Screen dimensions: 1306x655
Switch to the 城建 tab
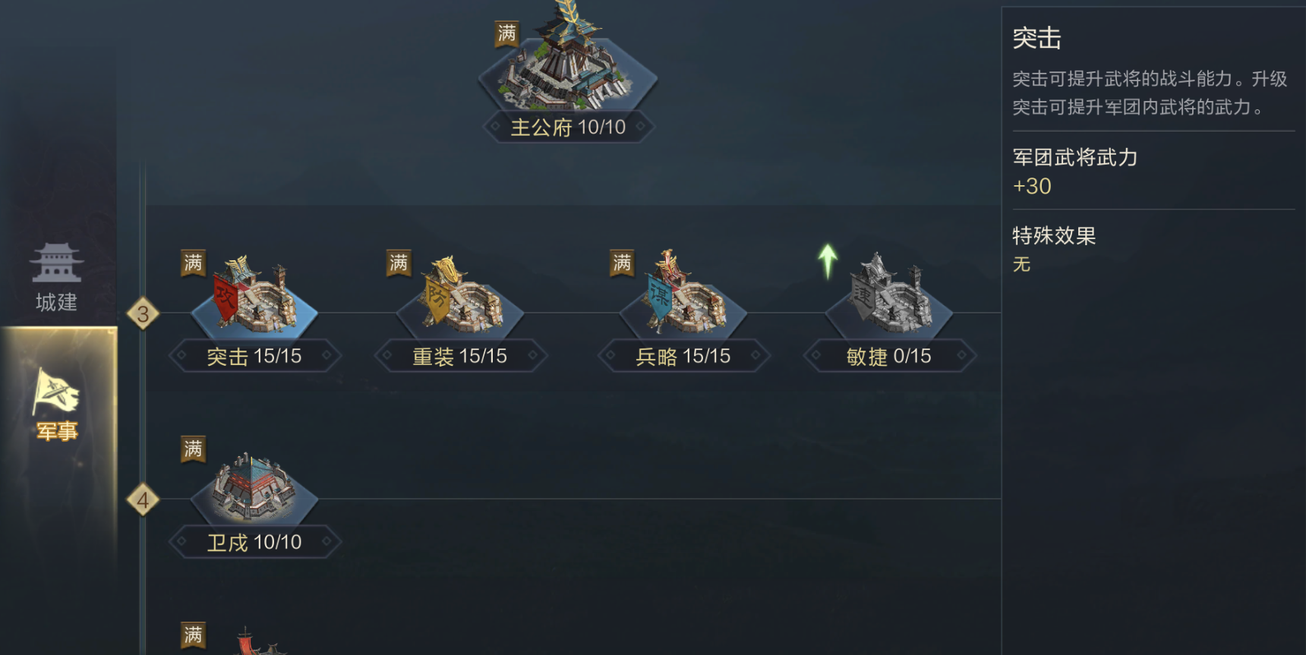[x=57, y=279]
